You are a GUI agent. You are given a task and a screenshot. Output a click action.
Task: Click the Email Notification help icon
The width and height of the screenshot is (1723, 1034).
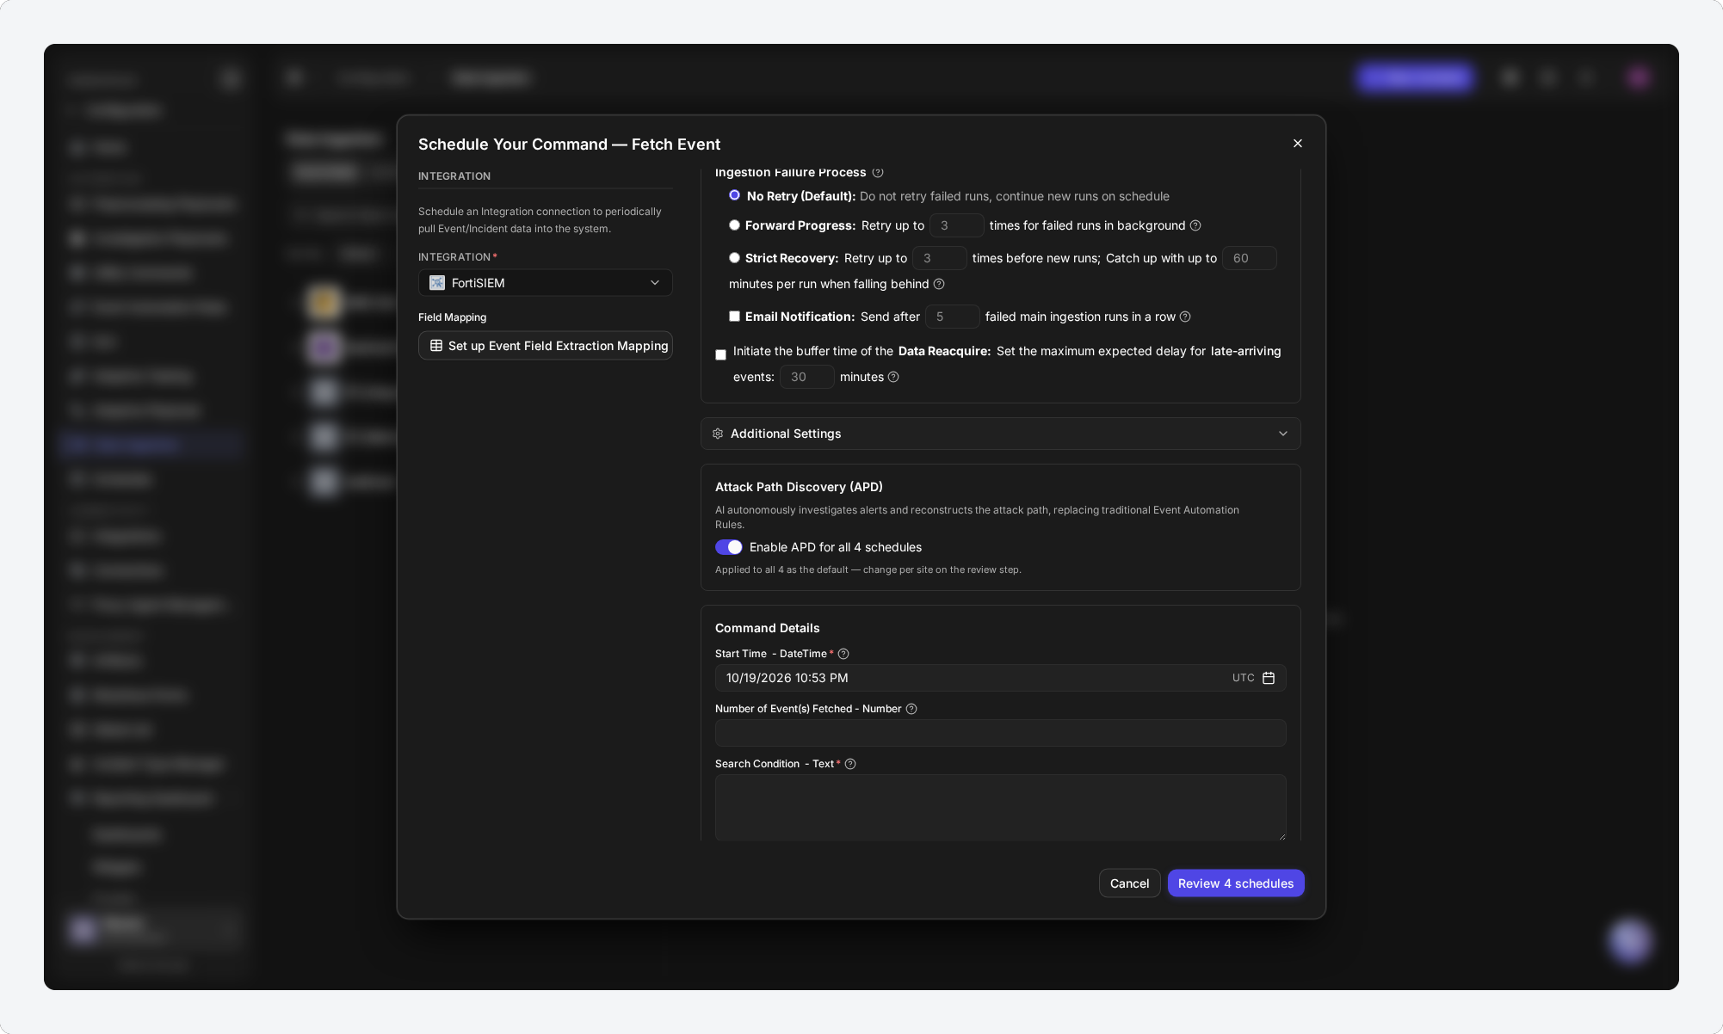1185,317
